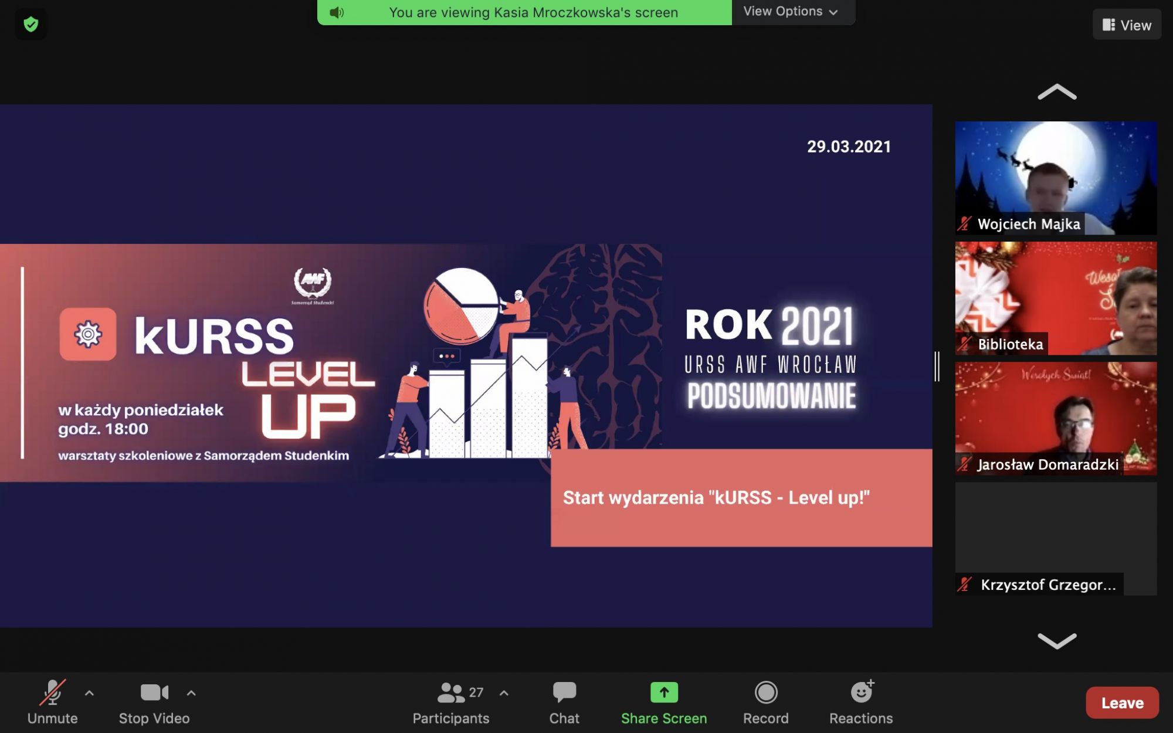Open the View layout menu
The image size is (1173, 733).
(1127, 25)
